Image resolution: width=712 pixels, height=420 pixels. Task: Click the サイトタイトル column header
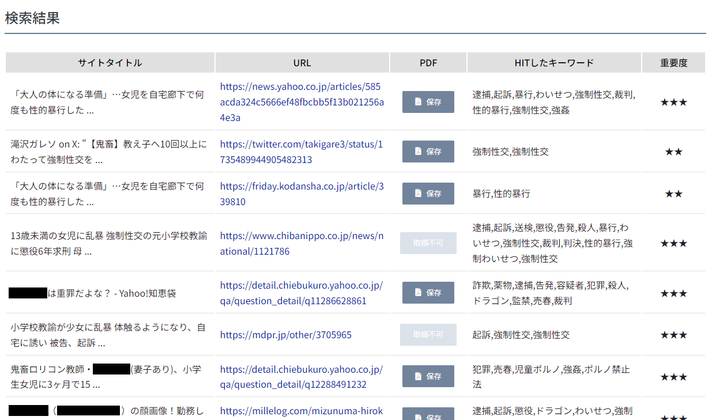tap(110, 63)
